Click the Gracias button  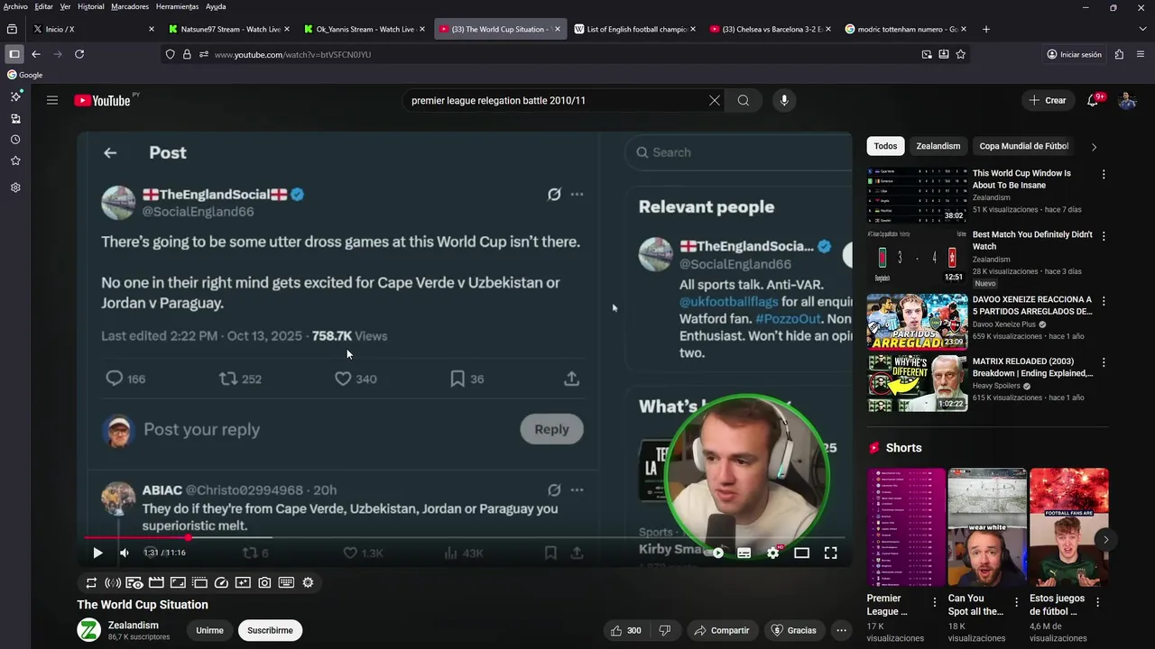point(793,630)
